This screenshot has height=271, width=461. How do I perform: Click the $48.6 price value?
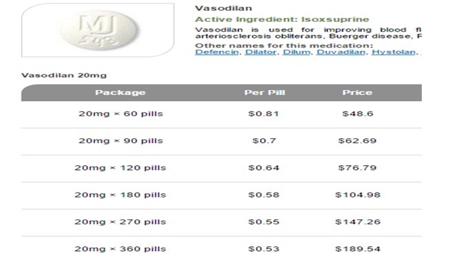358,113
